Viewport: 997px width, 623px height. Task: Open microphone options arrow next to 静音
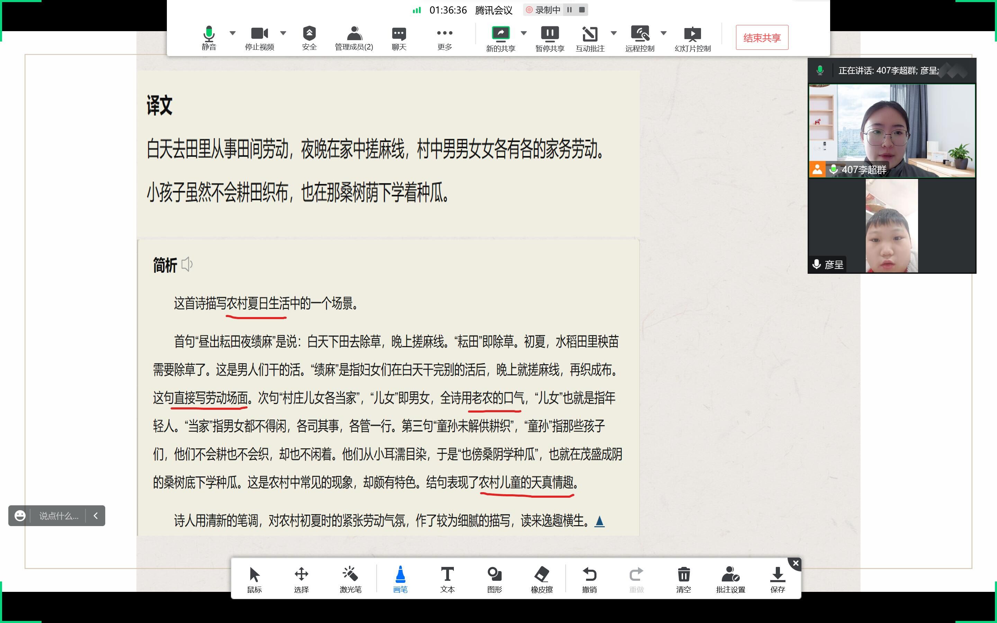coord(233,33)
